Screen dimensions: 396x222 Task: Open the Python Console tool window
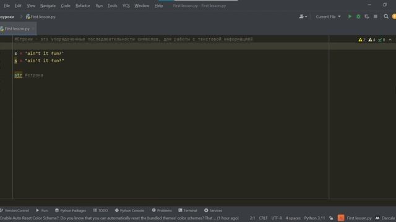coord(129,210)
